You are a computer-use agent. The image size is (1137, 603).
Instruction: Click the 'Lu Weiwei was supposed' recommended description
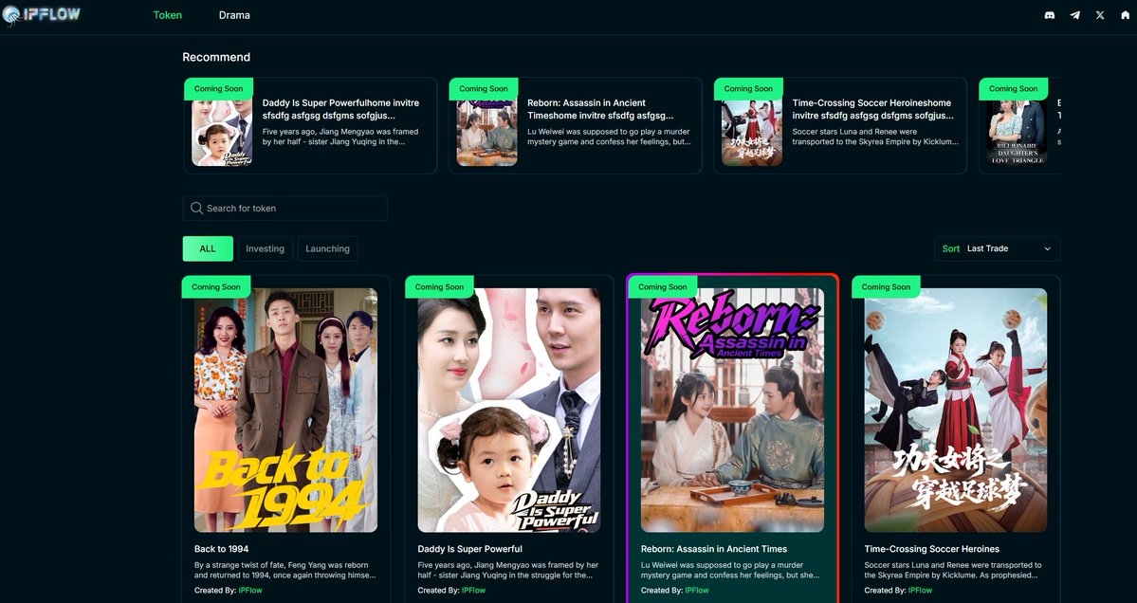click(609, 137)
